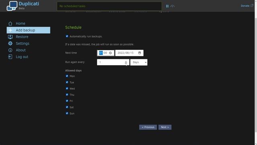Click the Donate external link icon
This screenshot has width=257, height=145.
pos(252,5)
